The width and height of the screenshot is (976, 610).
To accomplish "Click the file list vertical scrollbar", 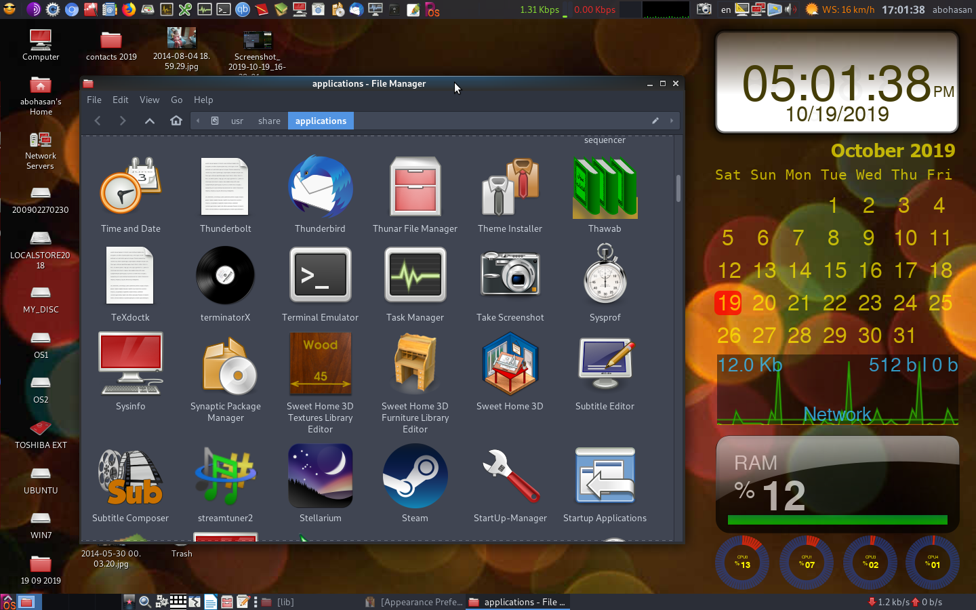I will [x=678, y=188].
